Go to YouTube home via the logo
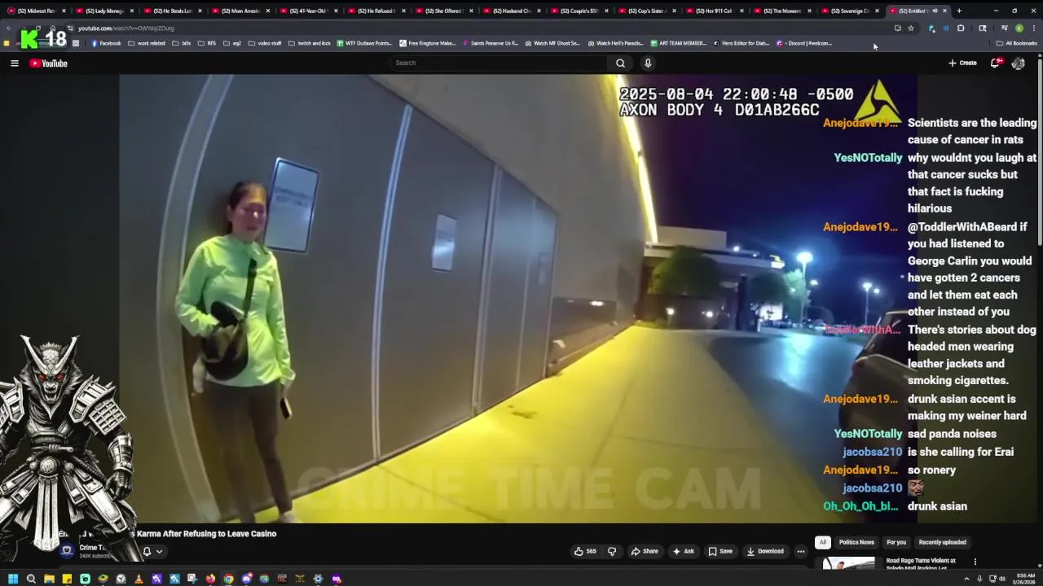 point(49,63)
